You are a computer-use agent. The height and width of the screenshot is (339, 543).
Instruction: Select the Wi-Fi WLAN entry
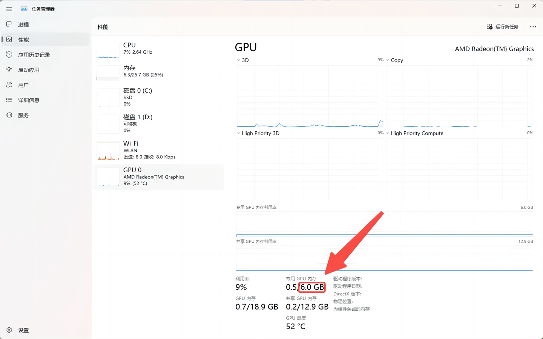coord(159,150)
